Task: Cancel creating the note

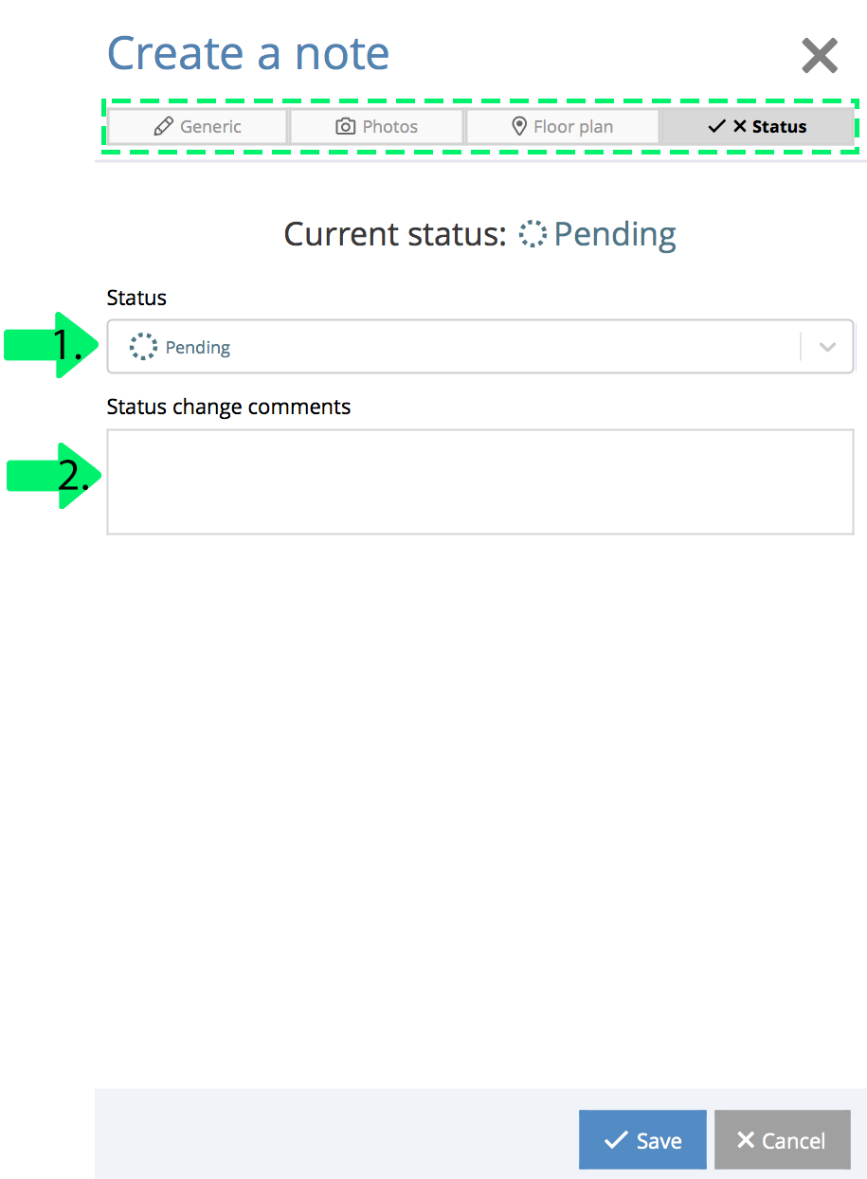Action: [782, 1140]
